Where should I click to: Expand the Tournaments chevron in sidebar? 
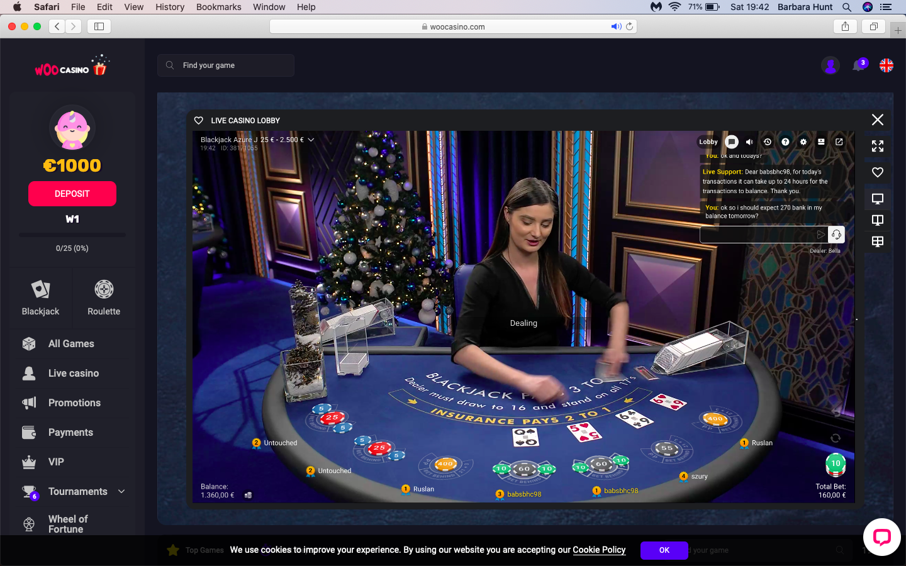[x=121, y=492]
